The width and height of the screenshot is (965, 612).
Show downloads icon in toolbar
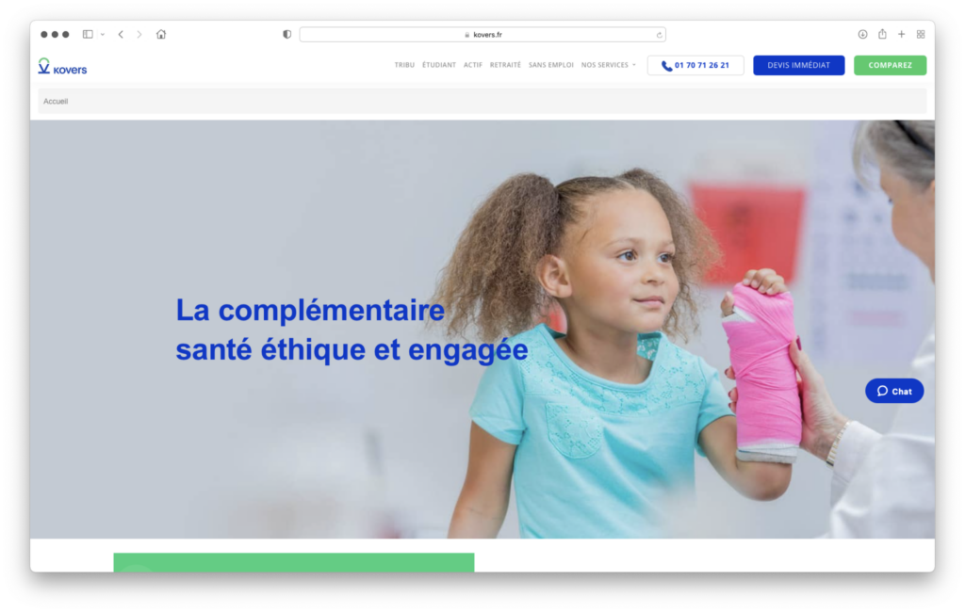[863, 35]
